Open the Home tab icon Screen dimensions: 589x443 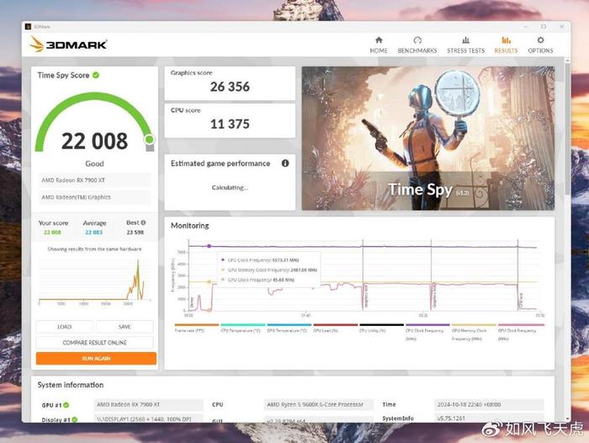tap(379, 40)
